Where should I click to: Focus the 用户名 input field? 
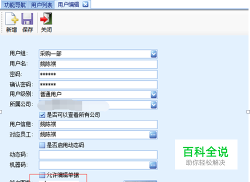[x=98, y=64]
